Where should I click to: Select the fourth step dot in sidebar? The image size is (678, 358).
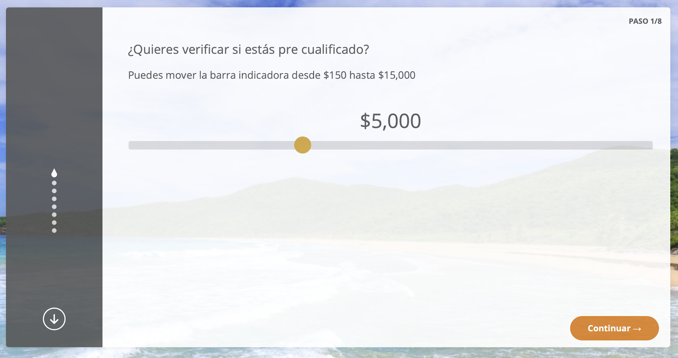54,199
